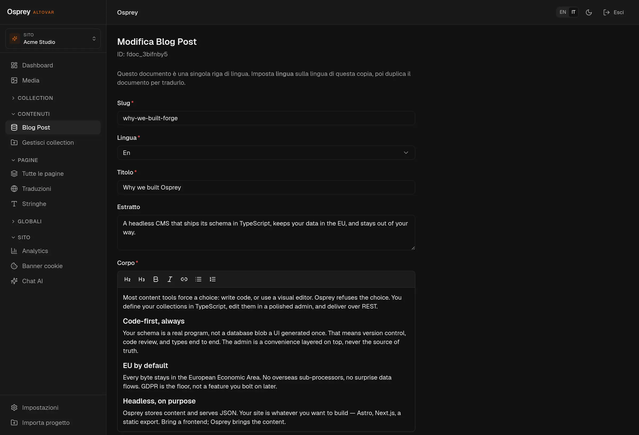The height and width of the screenshot is (435, 639).
Task: Insert a link in Corpo editor
Action: (x=184, y=279)
